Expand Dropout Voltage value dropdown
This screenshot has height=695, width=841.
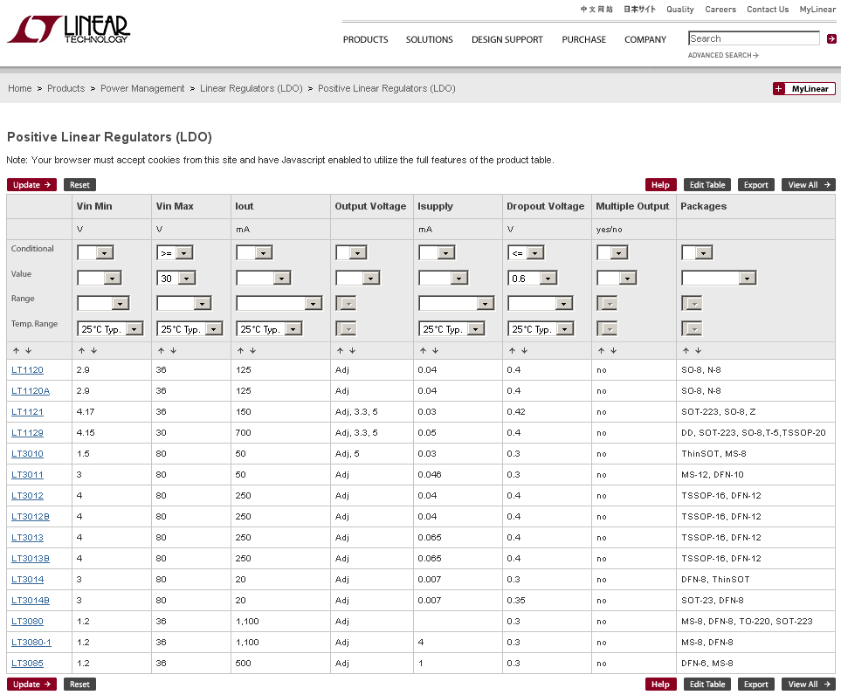(548, 279)
